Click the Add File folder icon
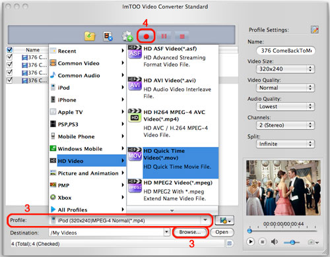330x257 pixels. click(90, 36)
